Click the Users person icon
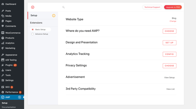 click(x=3, y=70)
